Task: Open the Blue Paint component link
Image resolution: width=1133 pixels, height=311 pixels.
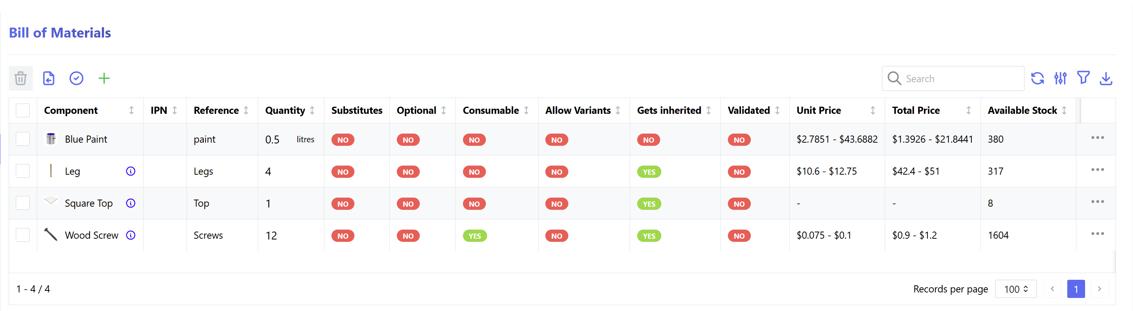Action: [x=86, y=139]
